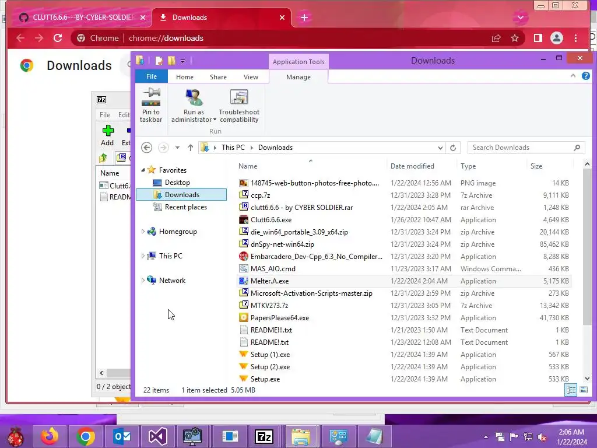Viewport: 597px width, 448px height.
Task: Go up one folder level
Action: pos(191,148)
